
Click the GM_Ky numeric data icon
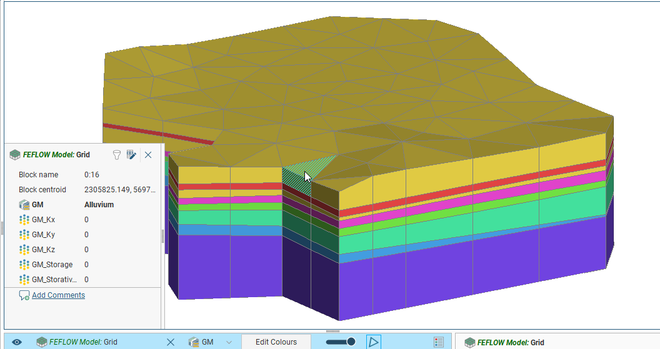pos(24,235)
